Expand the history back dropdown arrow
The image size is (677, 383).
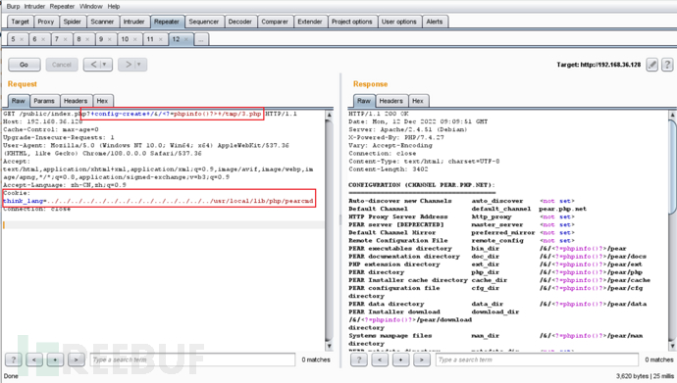(104, 65)
